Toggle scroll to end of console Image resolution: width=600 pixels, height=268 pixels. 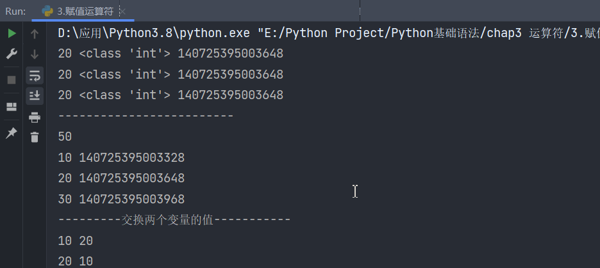coord(35,96)
